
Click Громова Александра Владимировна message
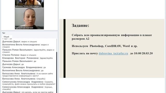click(x=24, y=67)
